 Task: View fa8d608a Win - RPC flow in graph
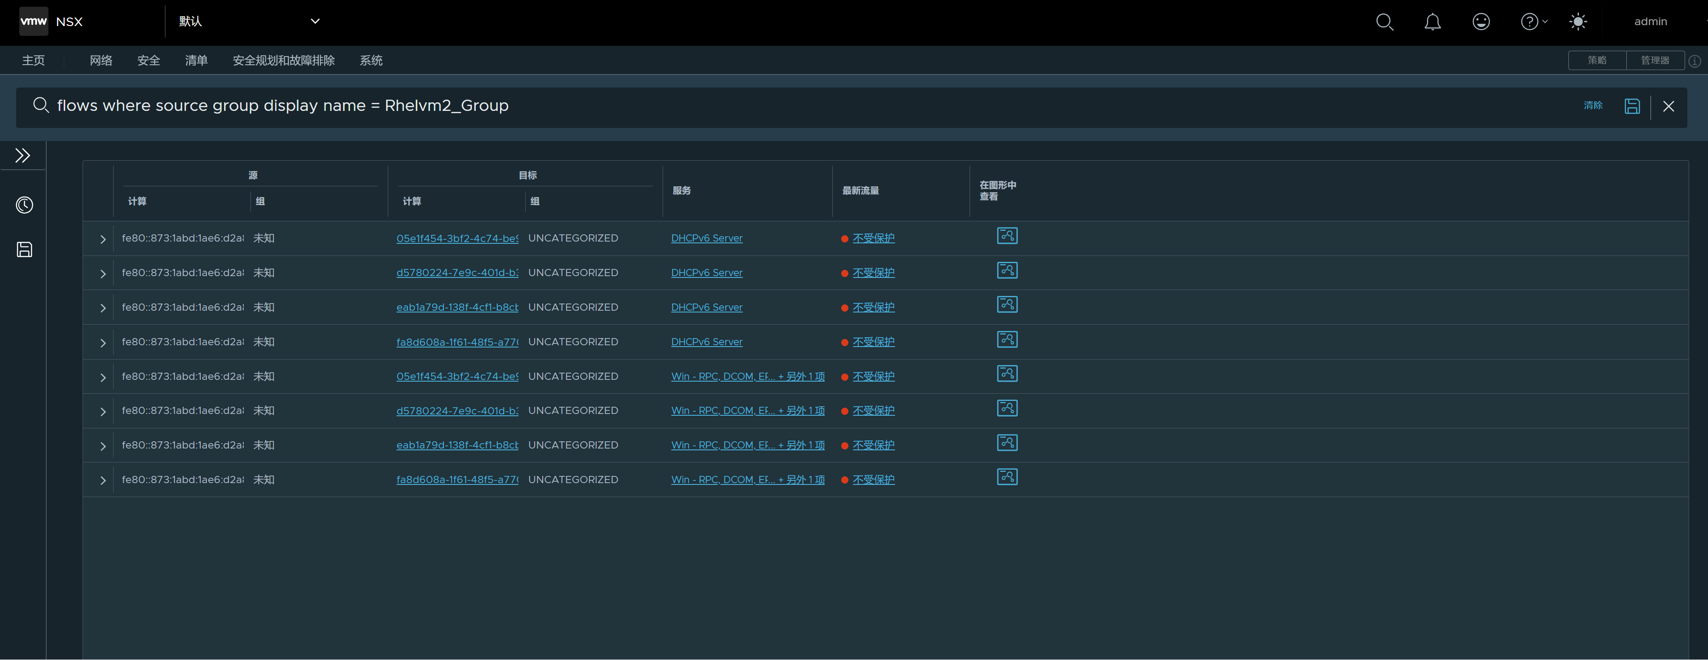click(x=1006, y=477)
